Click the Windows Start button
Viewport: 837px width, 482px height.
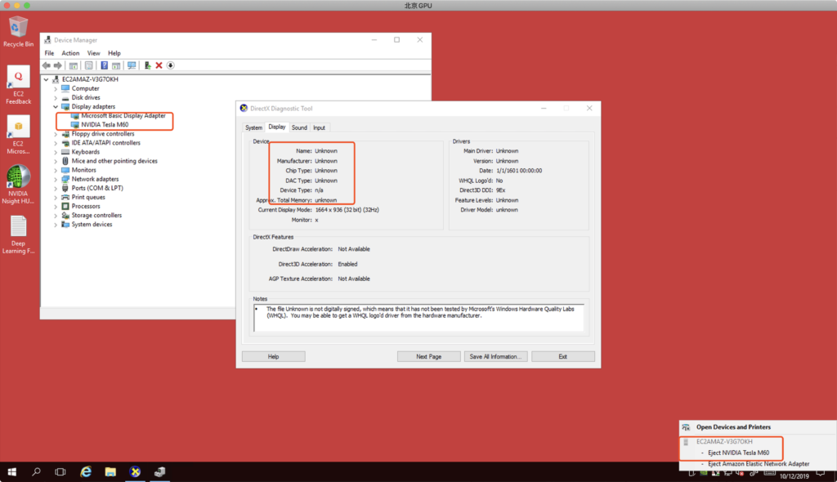point(12,471)
